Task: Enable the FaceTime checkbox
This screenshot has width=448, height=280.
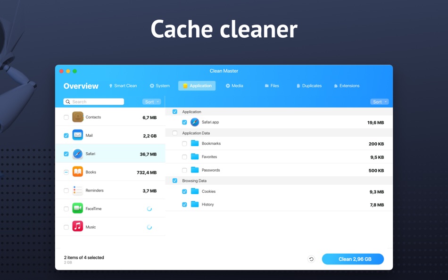Action: [x=66, y=209]
